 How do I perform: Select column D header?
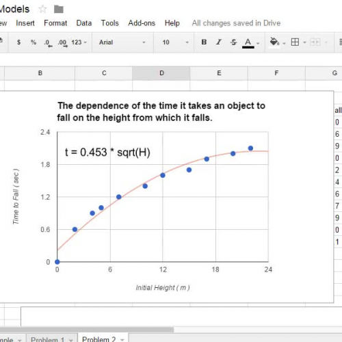161,73
